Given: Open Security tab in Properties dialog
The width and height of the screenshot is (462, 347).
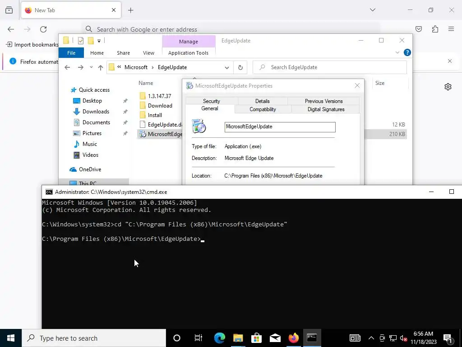Looking at the screenshot, I should [211, 101].
